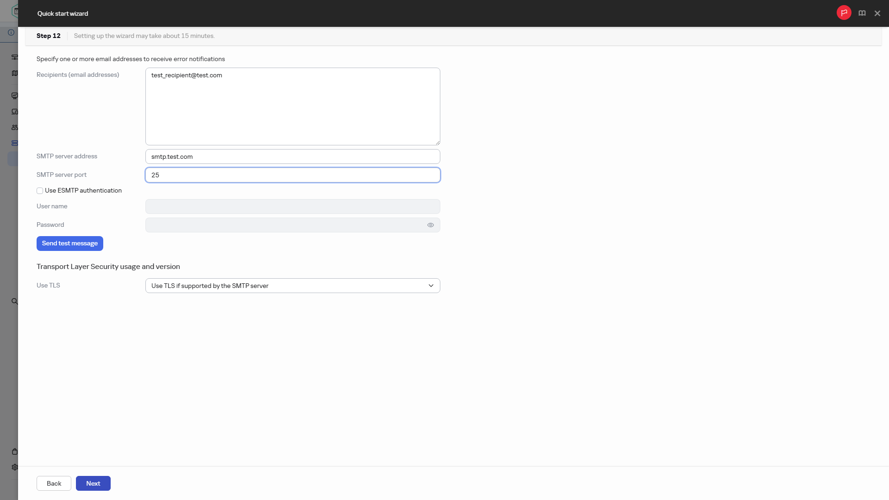Click the Use TLS dropdown chevron arrow

click(x=431, y=286)
